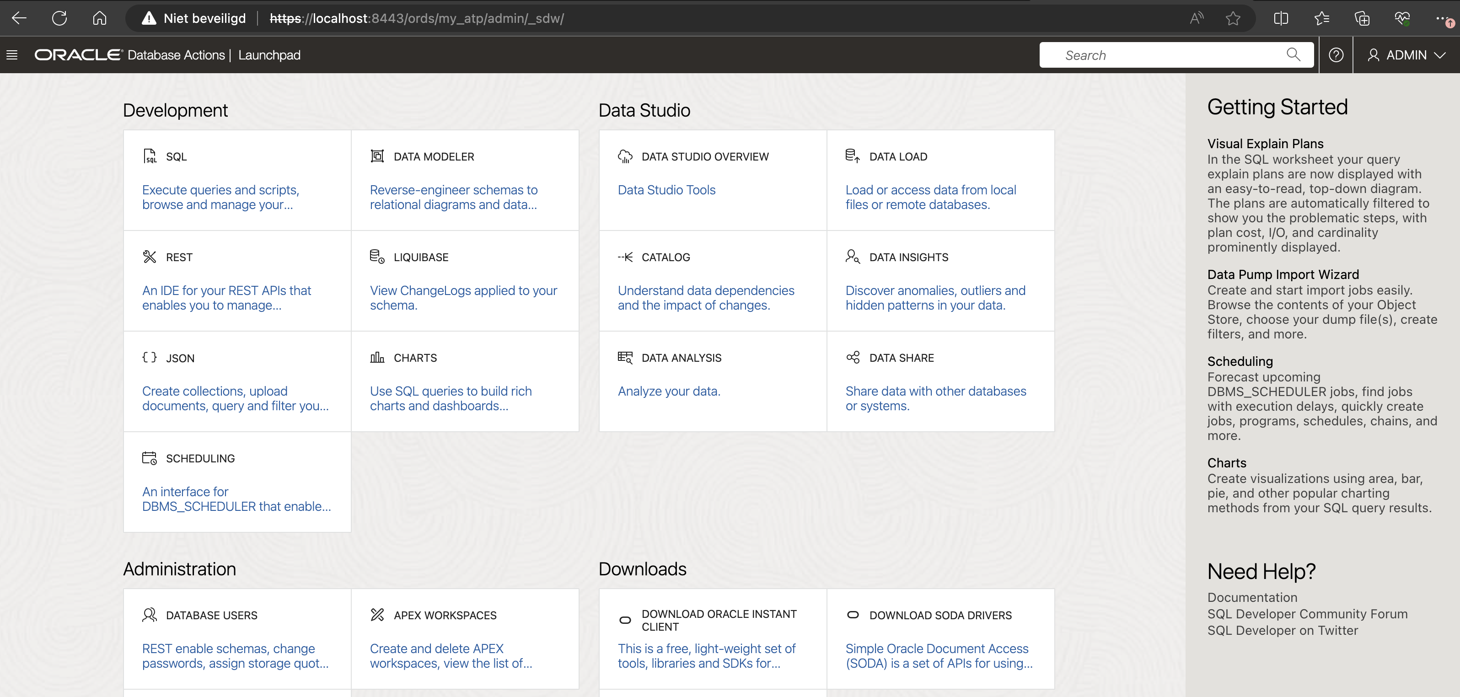Image resolution: width=1460 pixels, height=697 pixels.
Task: Click the Data Share icon
Action: point(853,358)
